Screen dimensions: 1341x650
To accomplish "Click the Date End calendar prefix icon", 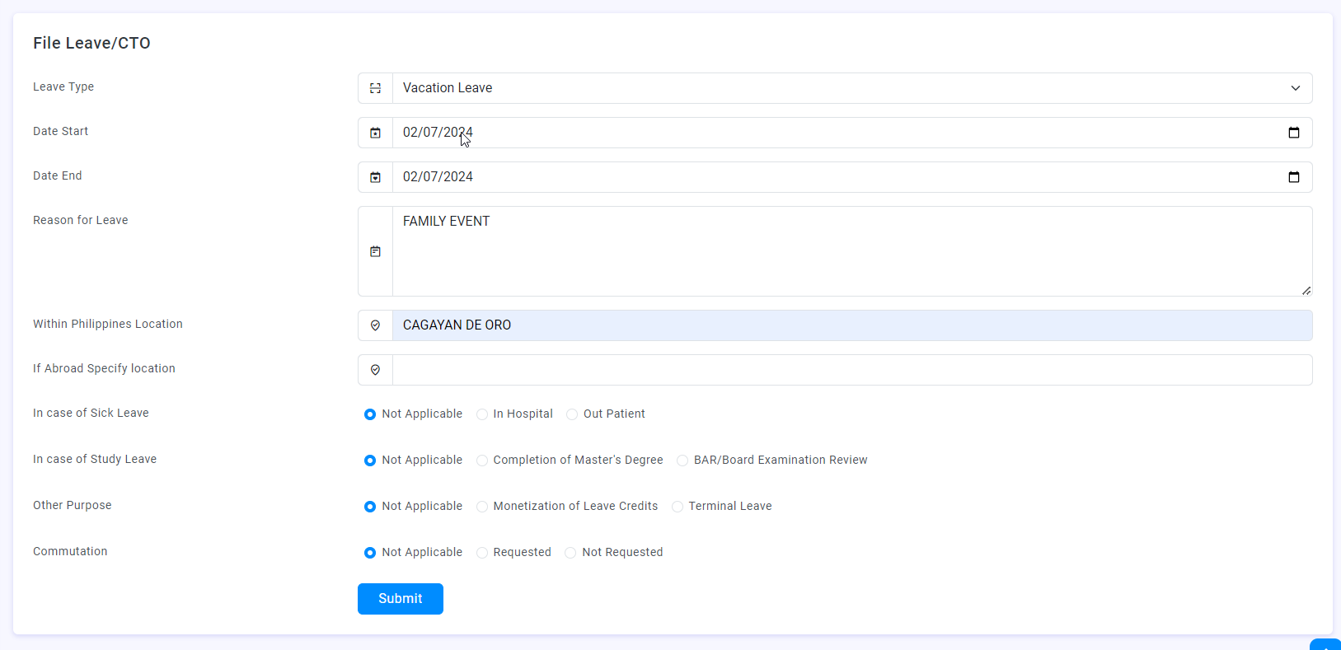I will (375, 177).
